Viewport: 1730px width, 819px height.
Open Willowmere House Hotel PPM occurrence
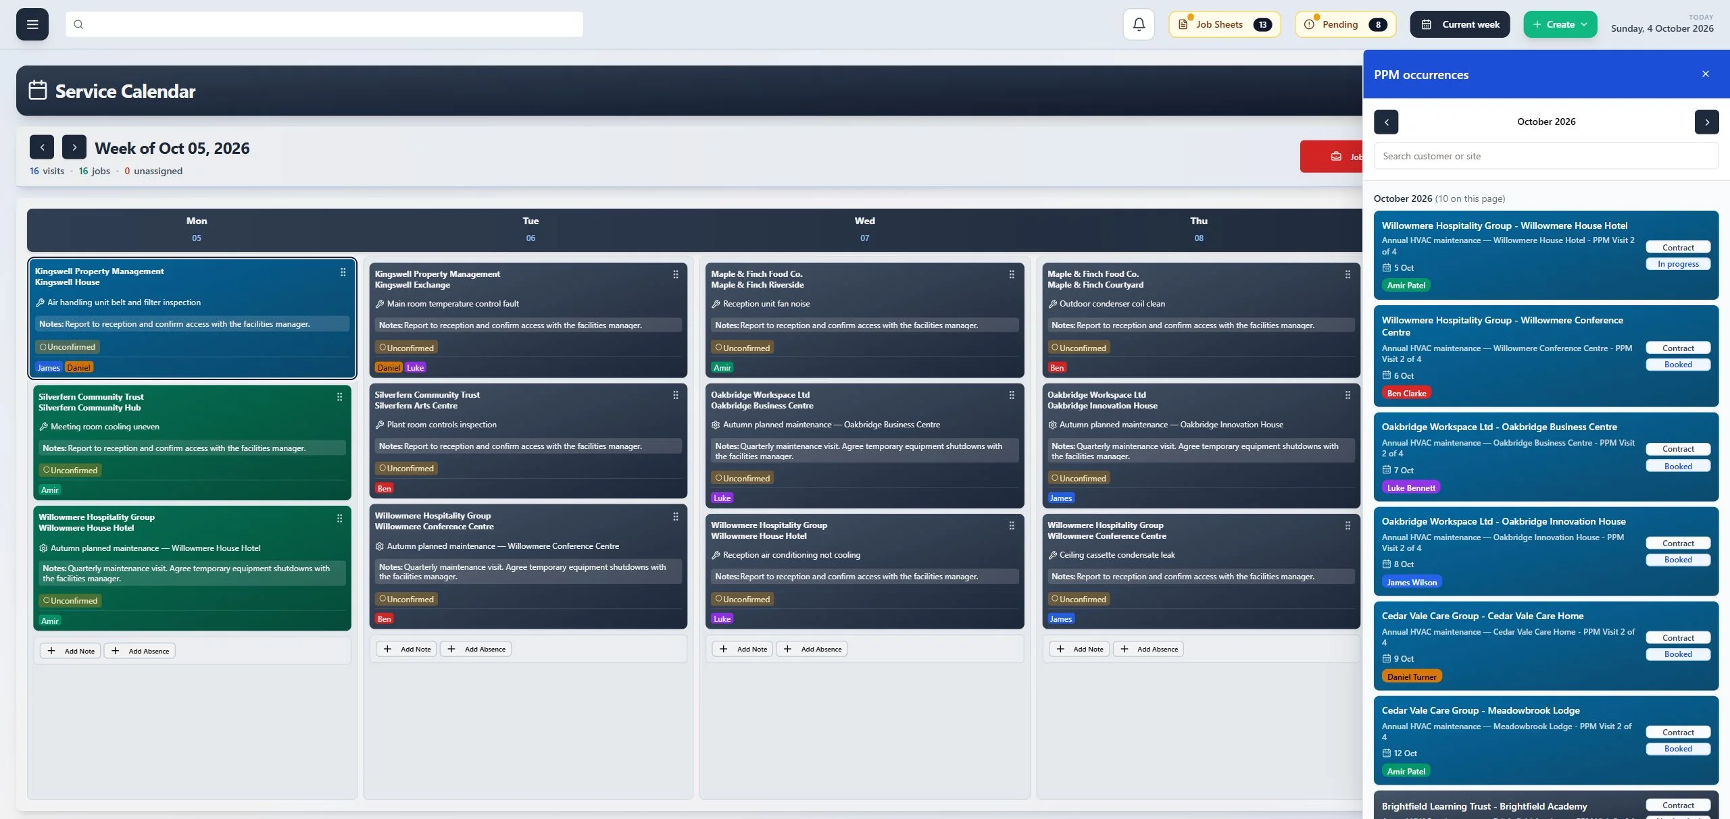click(x=1546, y=255)
